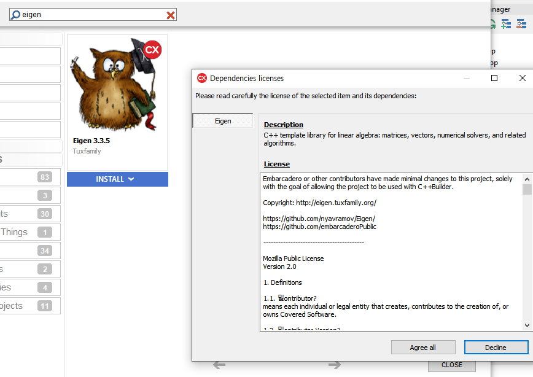The image size is (533, 377).
Task: Select the category with count 11
Action: (30, 306)
